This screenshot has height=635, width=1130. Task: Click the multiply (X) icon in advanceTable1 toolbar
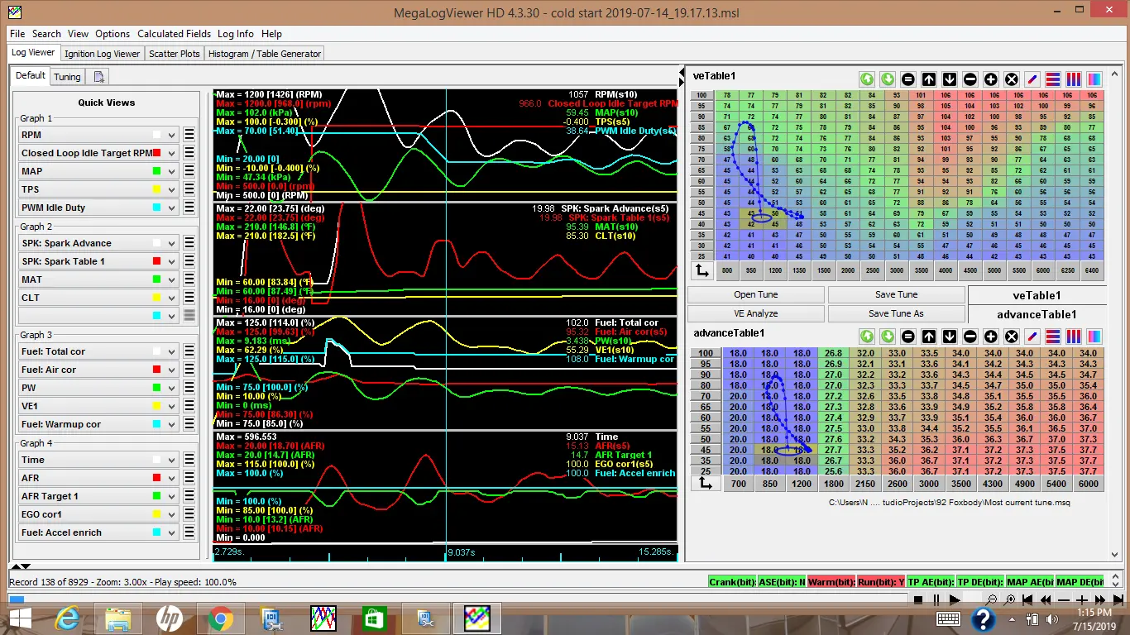1012,337
